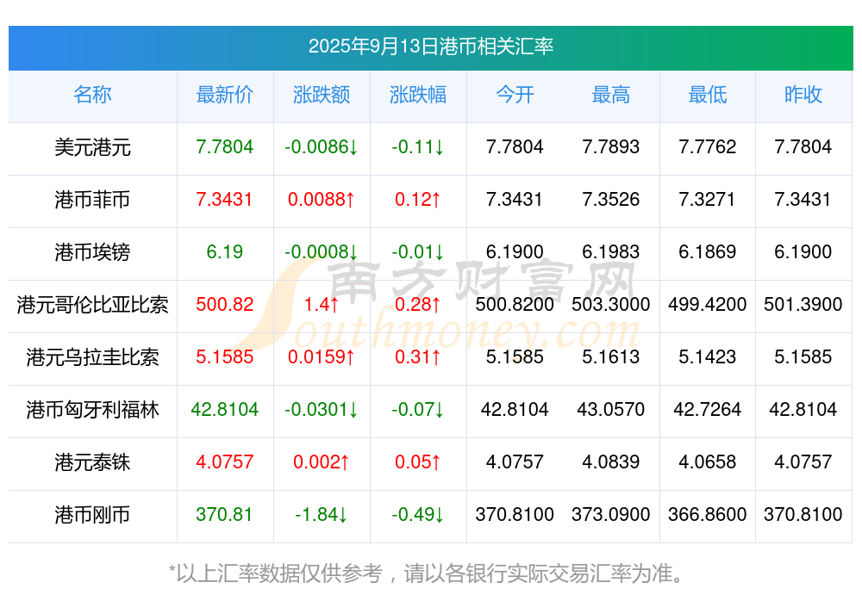Click the low value 4.0658

(x=707, y=462)
